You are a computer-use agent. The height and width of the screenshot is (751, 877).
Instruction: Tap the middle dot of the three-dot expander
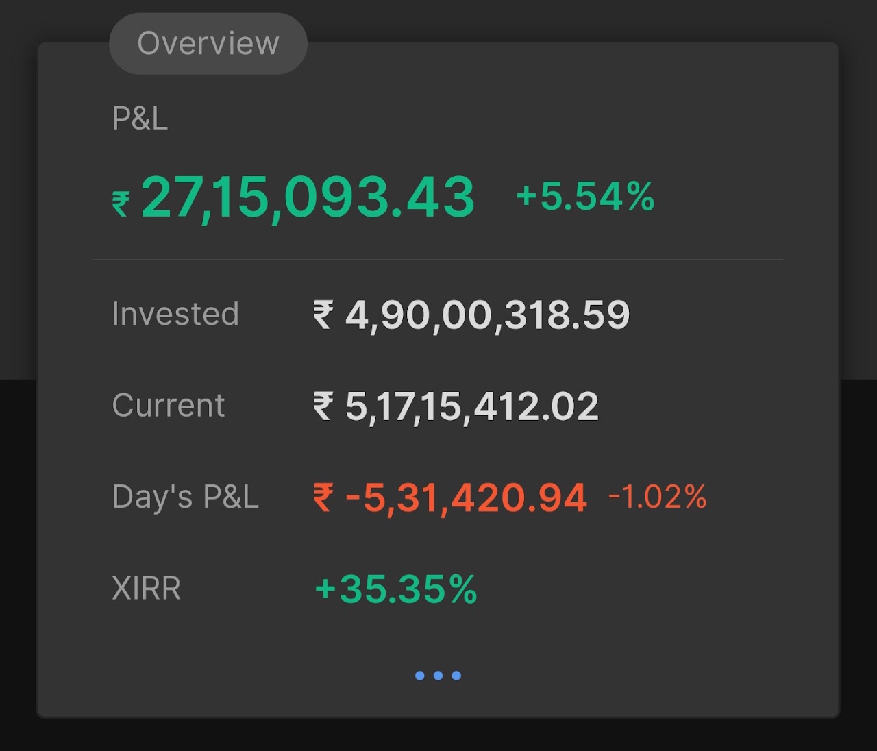438,676
